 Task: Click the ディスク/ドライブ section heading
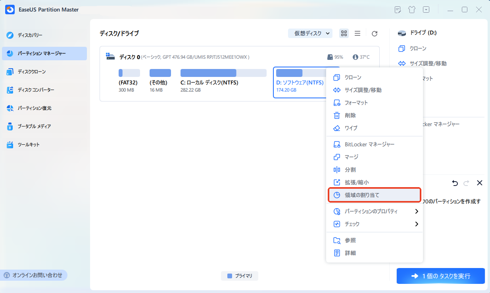coord(119,34)
